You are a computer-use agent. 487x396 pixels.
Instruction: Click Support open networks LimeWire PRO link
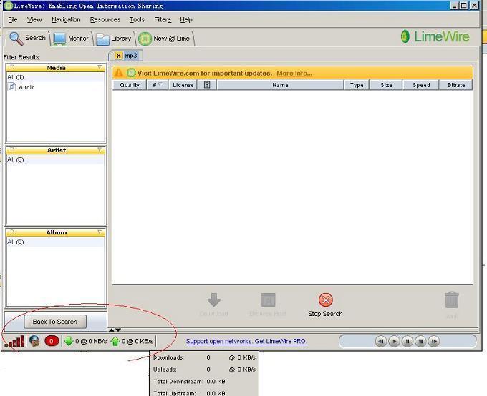[x=246, y=341]
